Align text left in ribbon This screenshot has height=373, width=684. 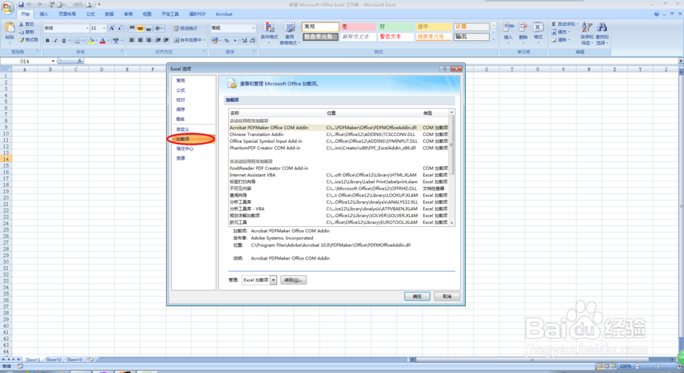tap(132, 40)
